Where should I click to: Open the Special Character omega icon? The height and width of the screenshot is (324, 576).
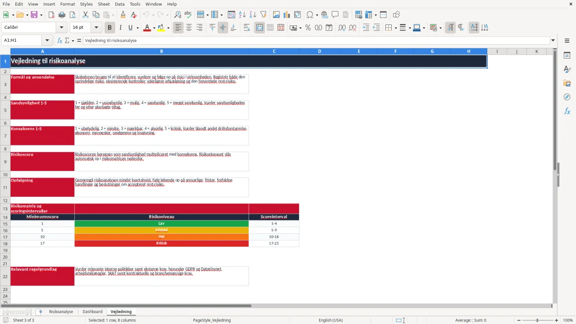click(310, 15)
